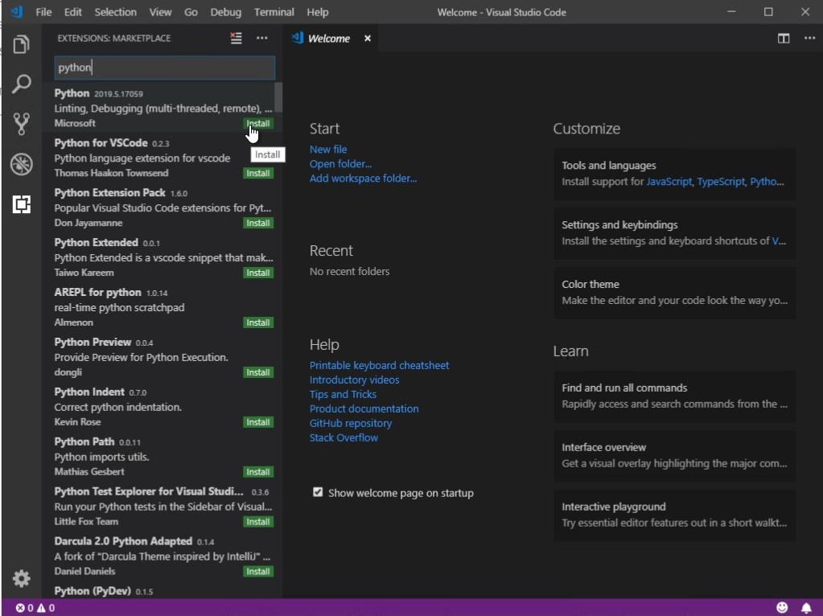Install AREPL for python

[x=258, y=322]
